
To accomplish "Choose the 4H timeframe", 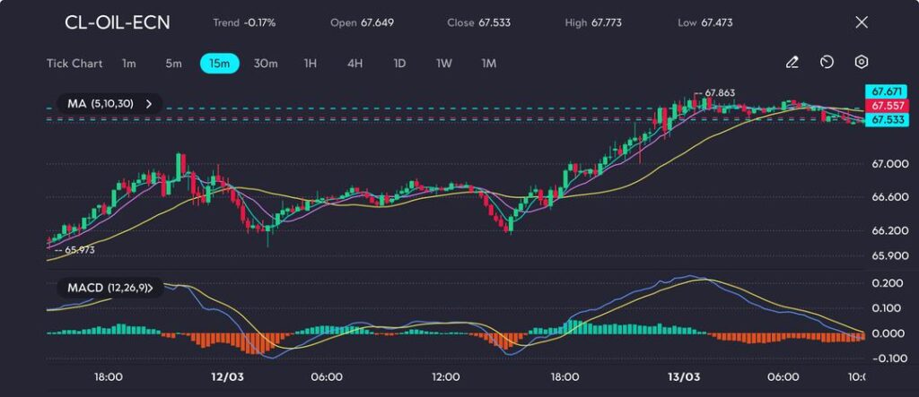I will 354,64.
